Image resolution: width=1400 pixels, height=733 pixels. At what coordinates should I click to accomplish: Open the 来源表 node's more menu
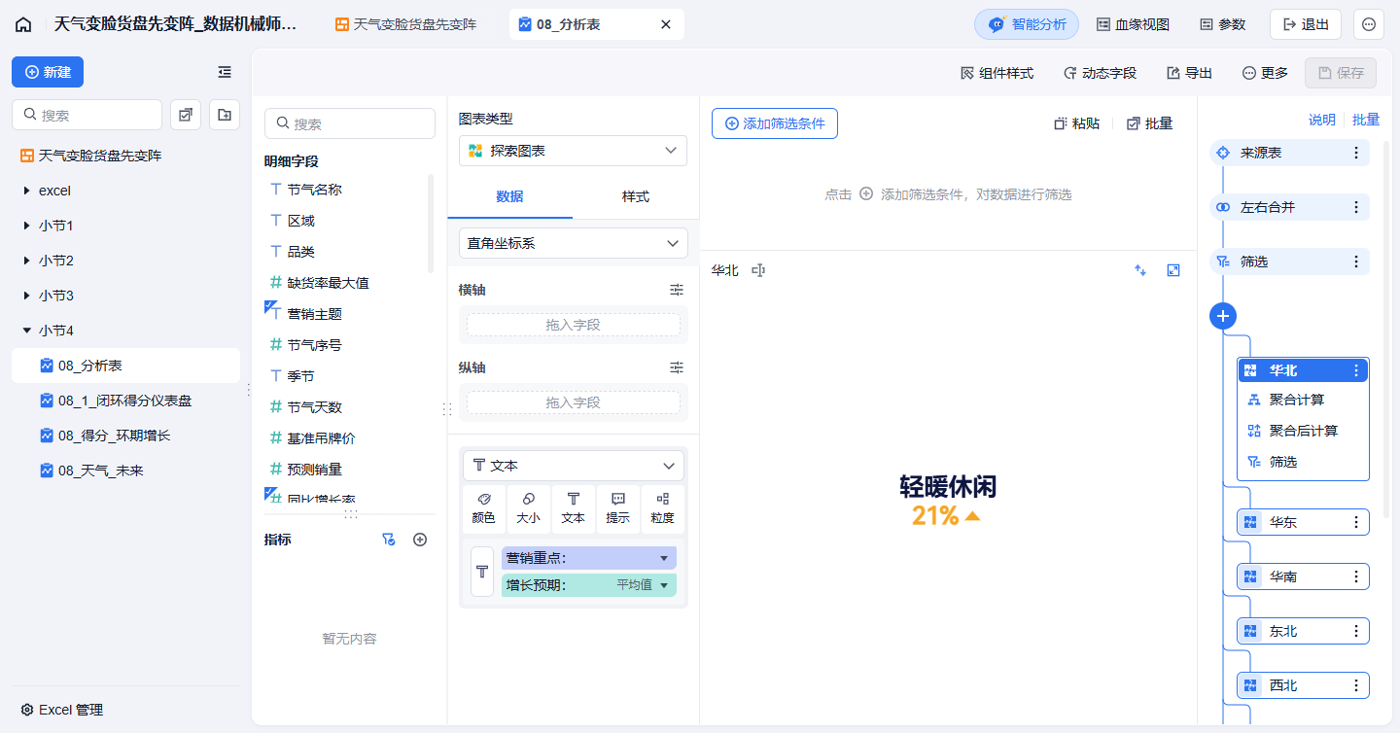point(1356,153)
